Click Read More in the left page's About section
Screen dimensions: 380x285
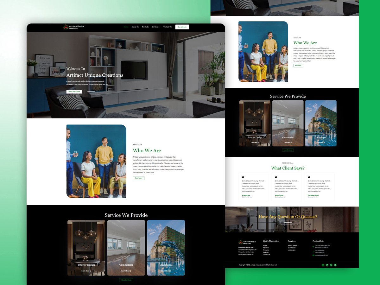[x=138, y=178]
